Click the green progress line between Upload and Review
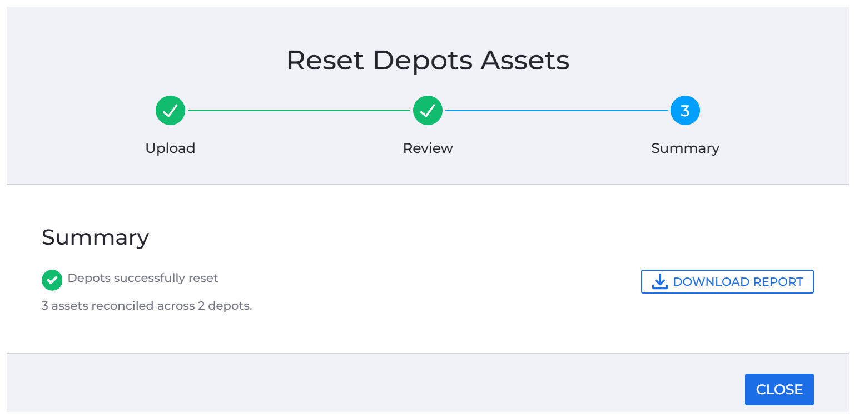The image size is (854, 417). click(299, 111)
